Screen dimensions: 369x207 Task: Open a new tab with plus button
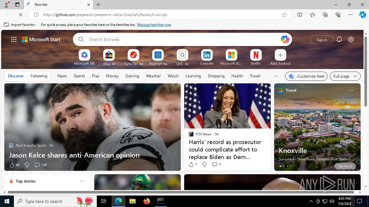click(98, 5)
